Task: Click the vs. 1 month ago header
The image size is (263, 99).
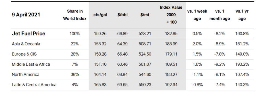Action: click(x=220, y=15)
